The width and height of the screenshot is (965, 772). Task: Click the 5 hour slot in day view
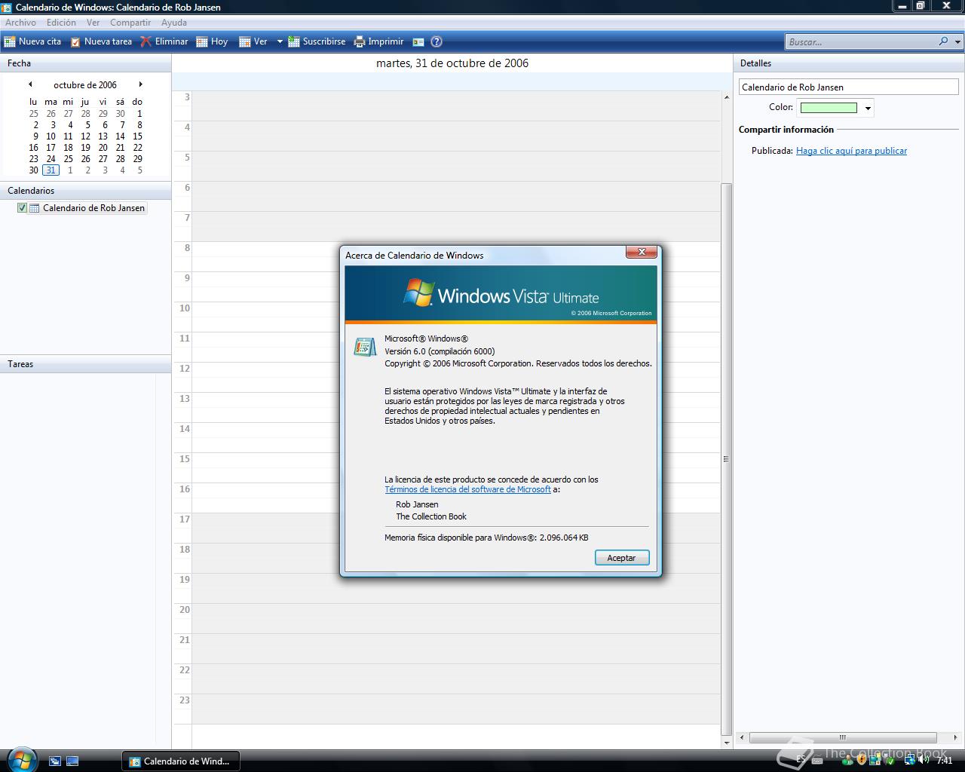click(x=456, y=166)
